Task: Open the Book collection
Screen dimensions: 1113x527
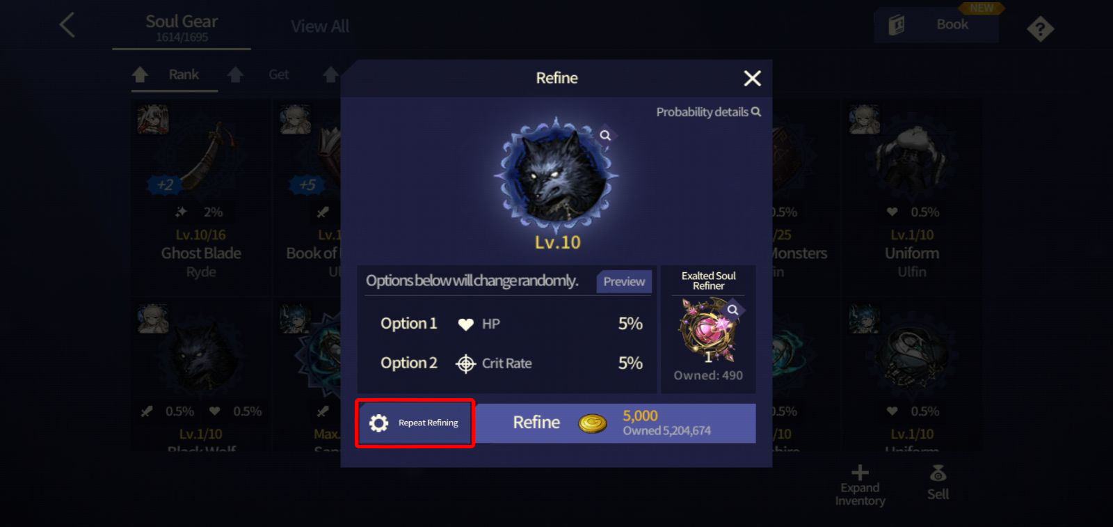Action: coord(936,25)
